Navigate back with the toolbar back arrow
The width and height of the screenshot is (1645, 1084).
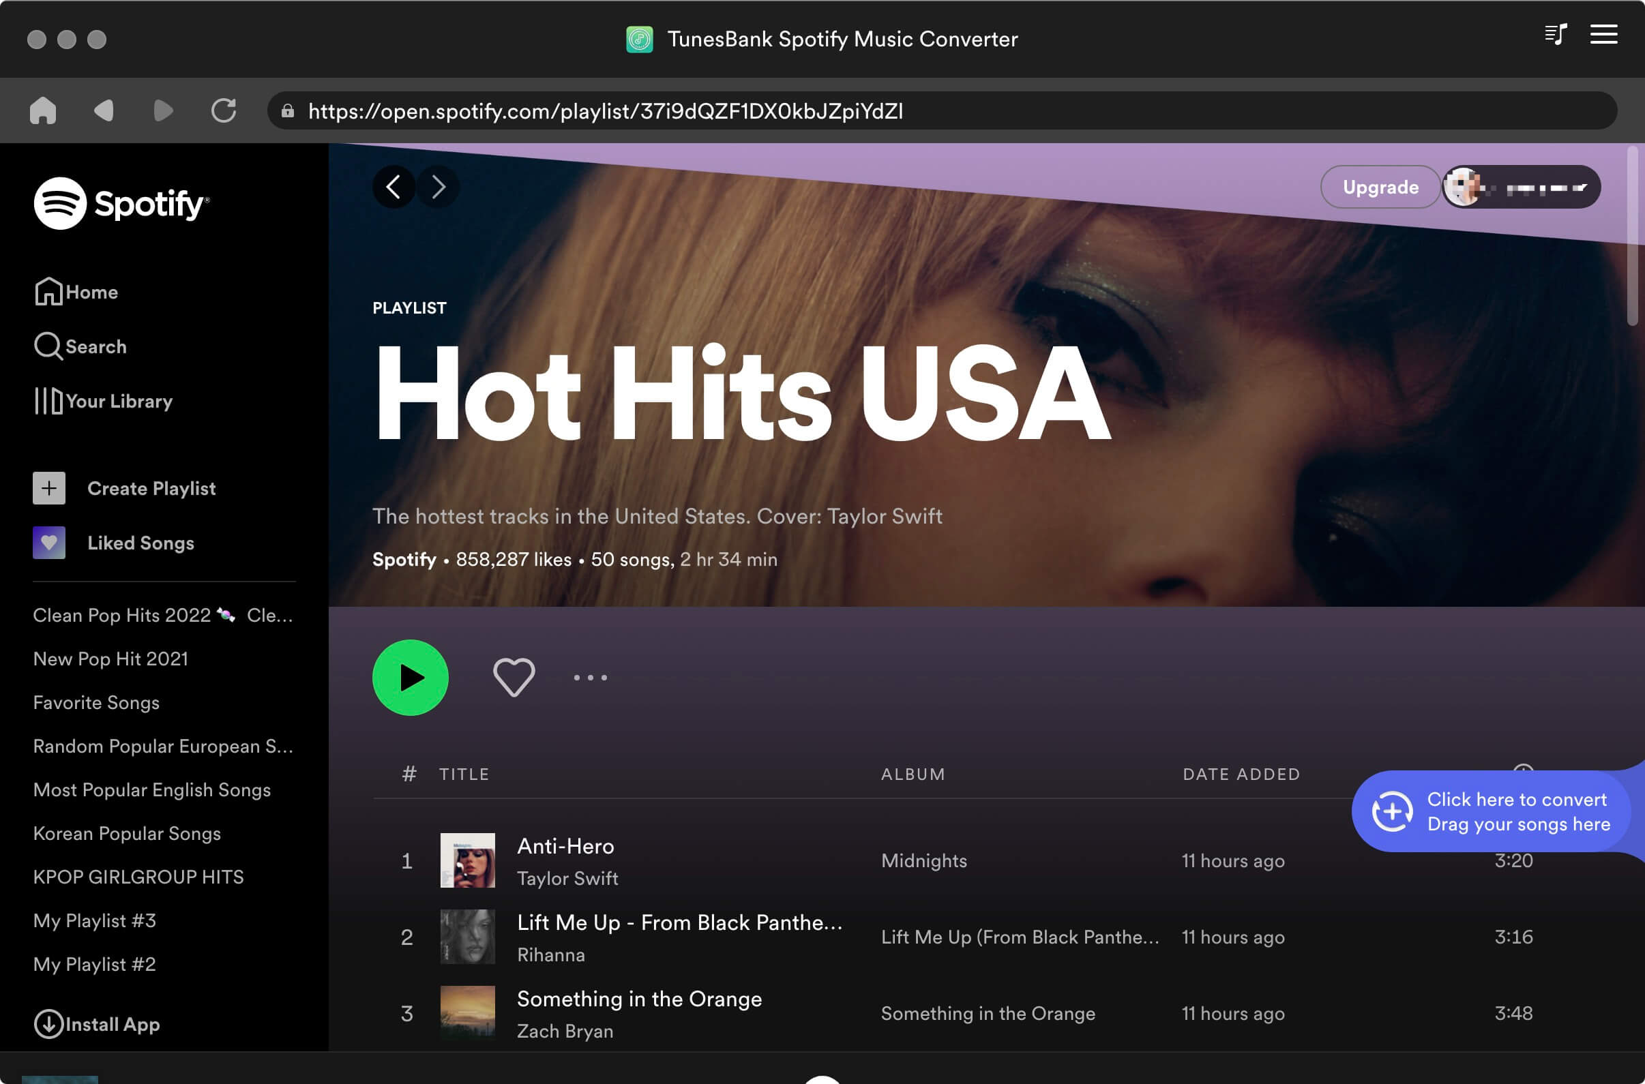(x=104, y=110)
